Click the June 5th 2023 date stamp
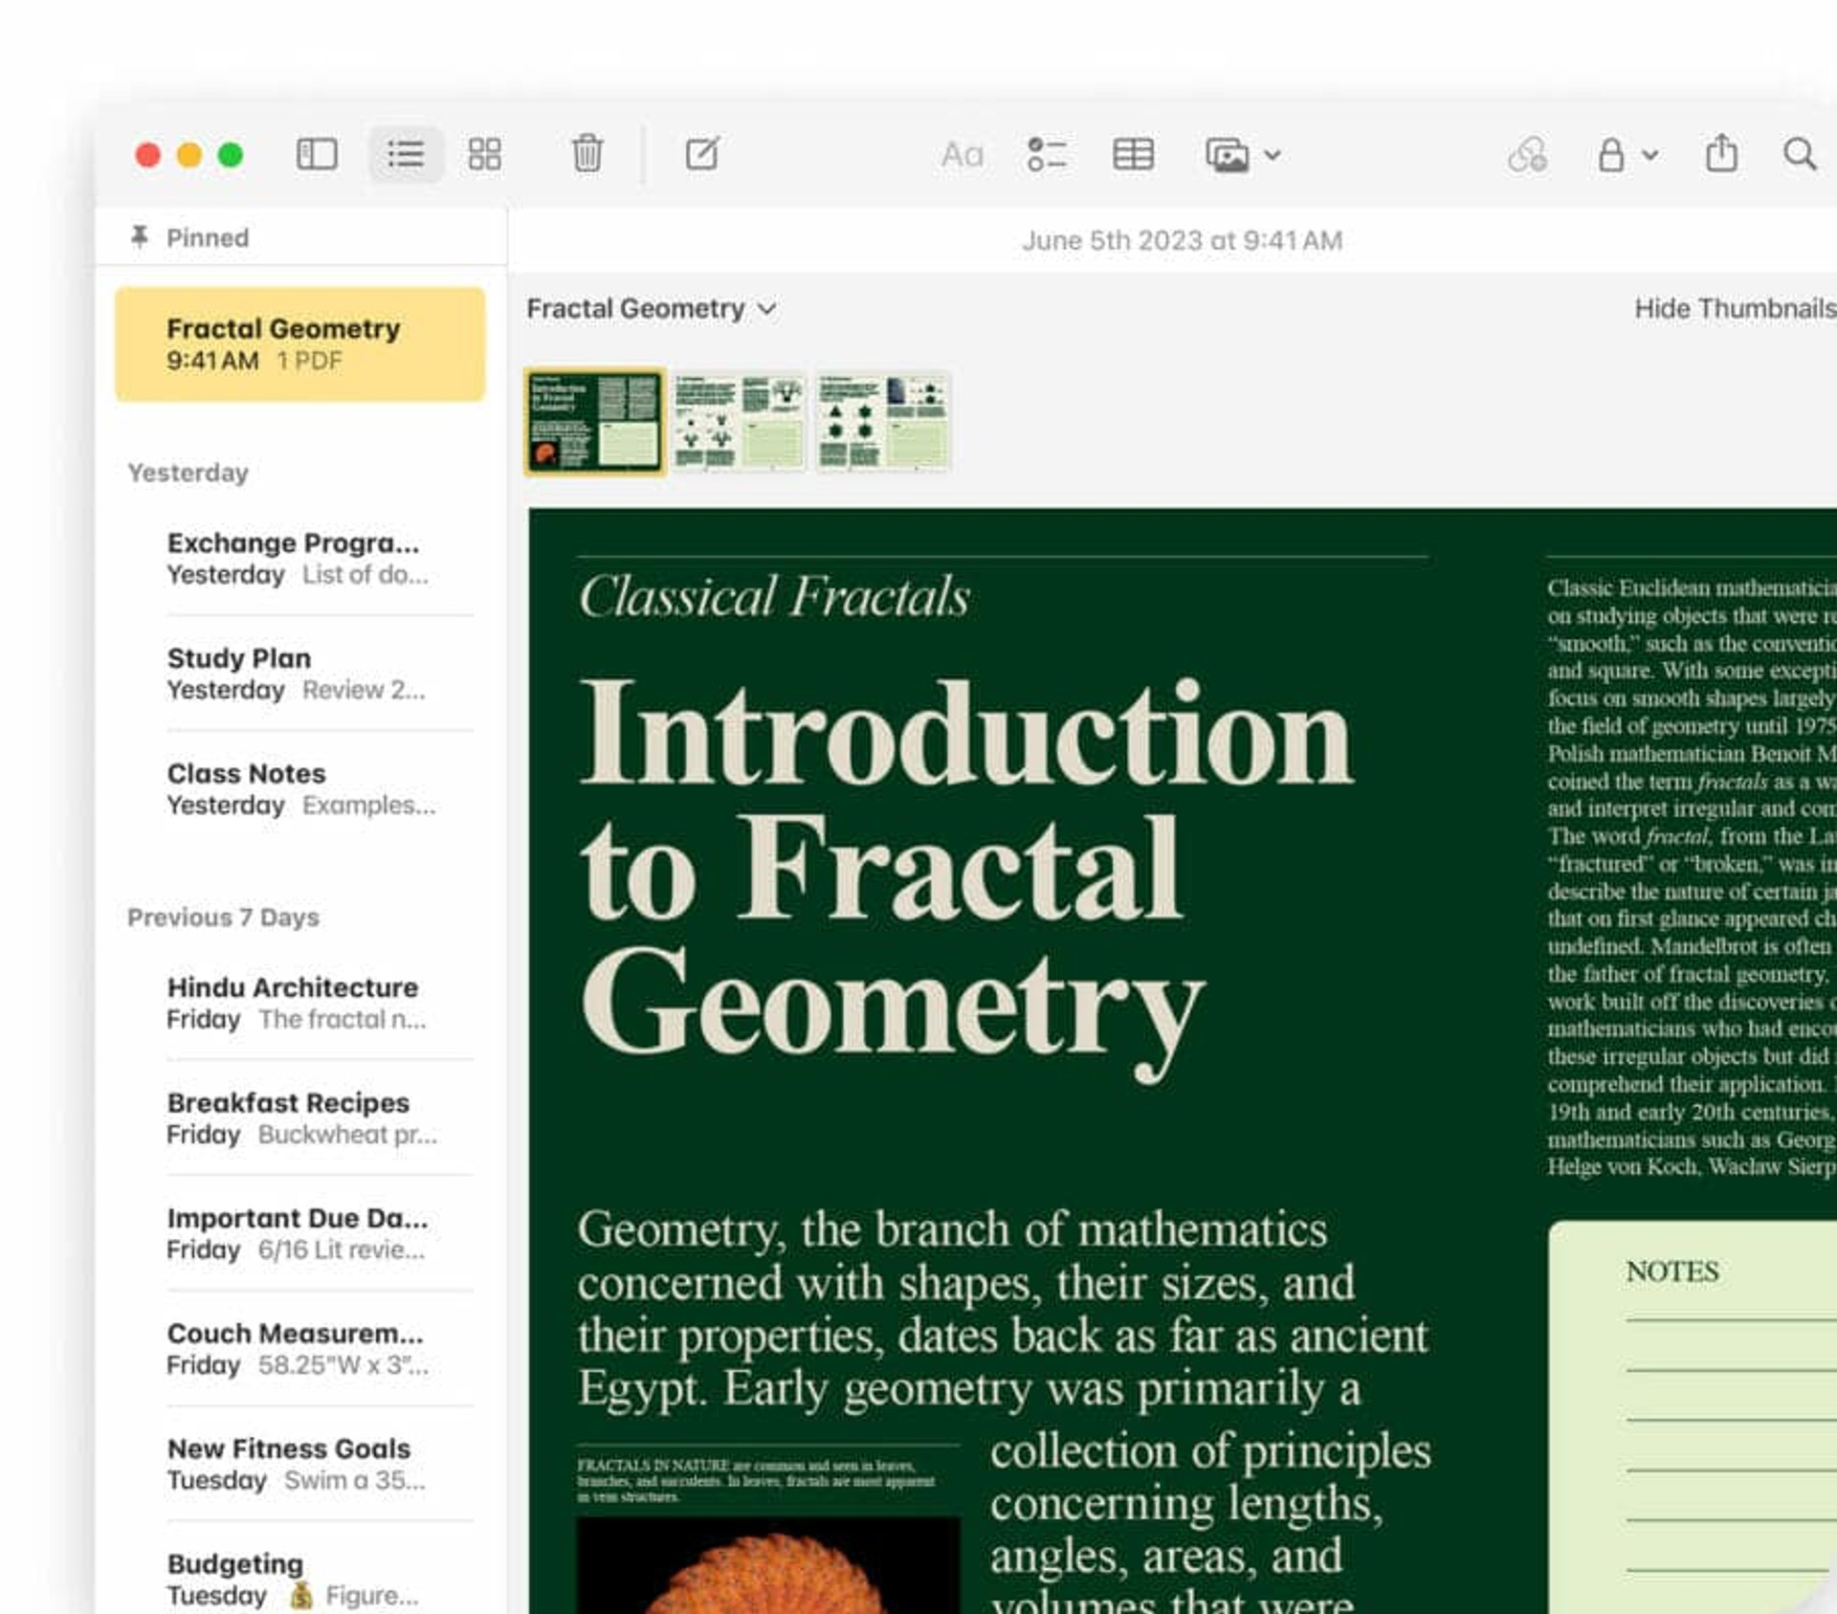1837x1614 pixels. click(1182, 240)
